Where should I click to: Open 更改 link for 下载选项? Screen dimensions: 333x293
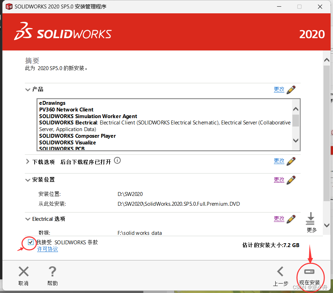click(279, 161)
